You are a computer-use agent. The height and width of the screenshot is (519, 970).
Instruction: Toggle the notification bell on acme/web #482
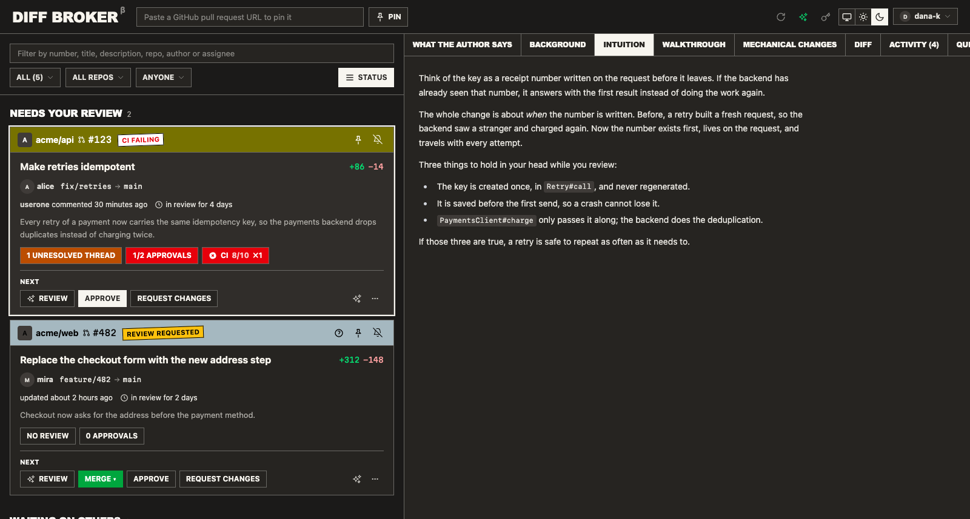[378, 333]
